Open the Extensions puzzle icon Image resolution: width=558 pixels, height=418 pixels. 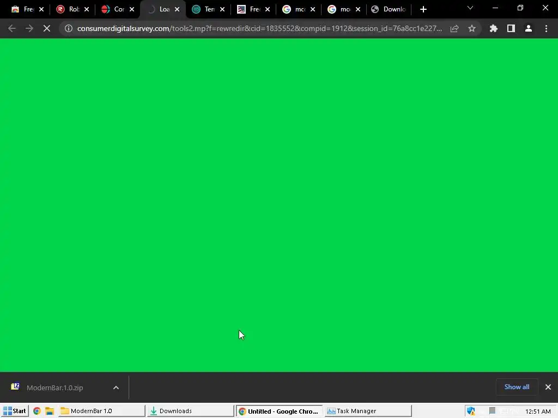(494, 28)
